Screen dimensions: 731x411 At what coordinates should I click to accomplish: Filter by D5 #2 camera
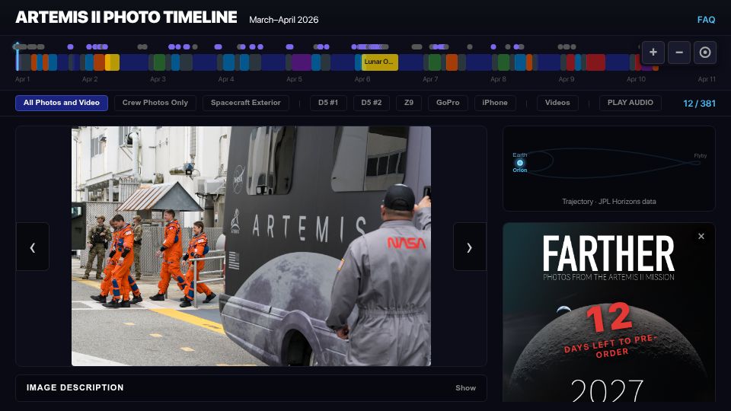(x=371, y=103)
